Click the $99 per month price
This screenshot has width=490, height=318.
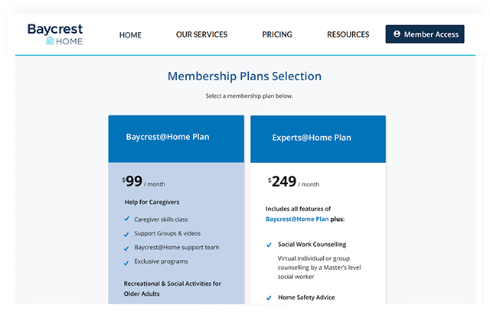point(143,182)
